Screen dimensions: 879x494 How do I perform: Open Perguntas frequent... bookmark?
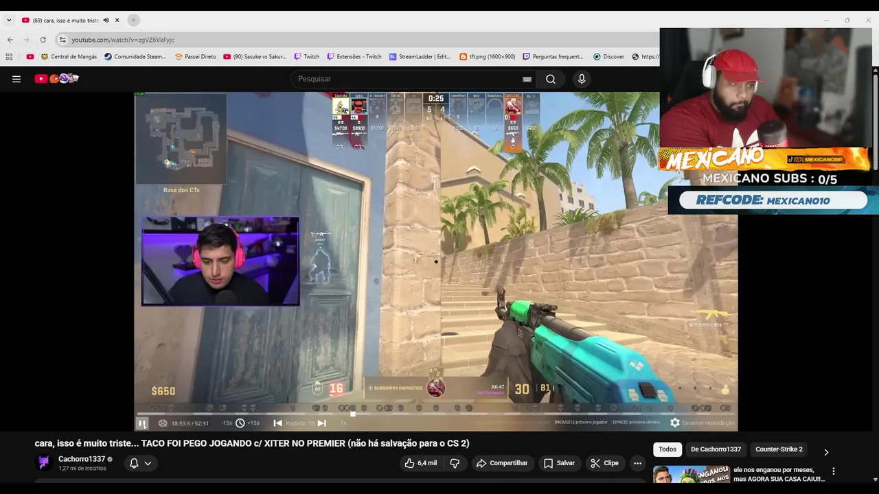[x=553, y=57]
